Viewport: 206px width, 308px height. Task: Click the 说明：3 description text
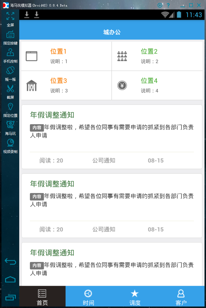coord(59,91)
